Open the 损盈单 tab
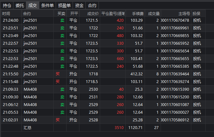The height and width of the screenshot is (137, 214). (x=64, y=5)
